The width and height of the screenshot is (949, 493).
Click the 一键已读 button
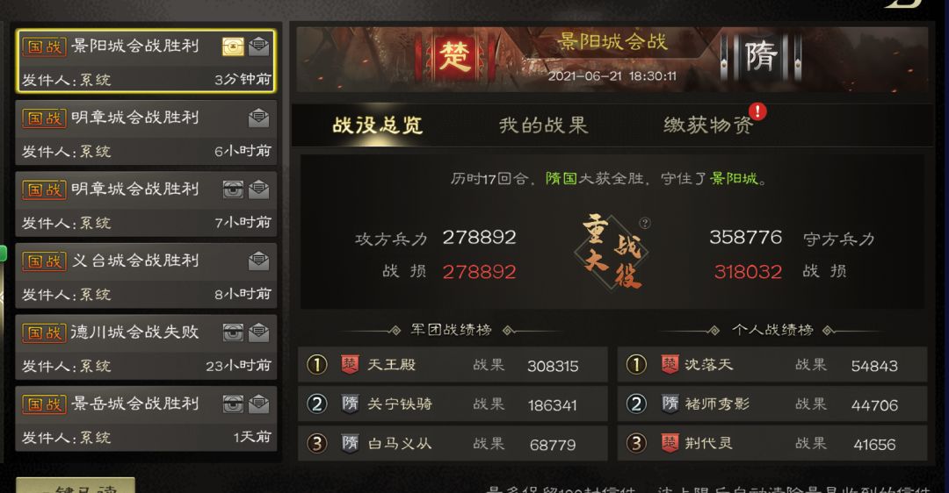[x=76, y=486]
